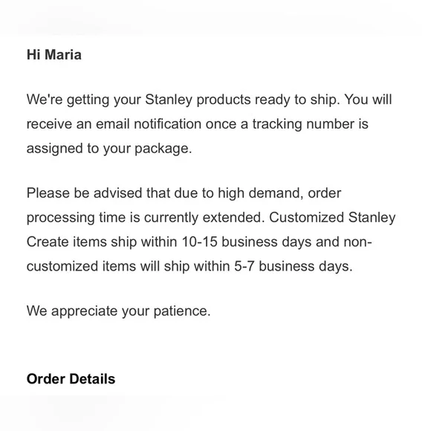Click the "Customized Stanley" text

point(332,218)
